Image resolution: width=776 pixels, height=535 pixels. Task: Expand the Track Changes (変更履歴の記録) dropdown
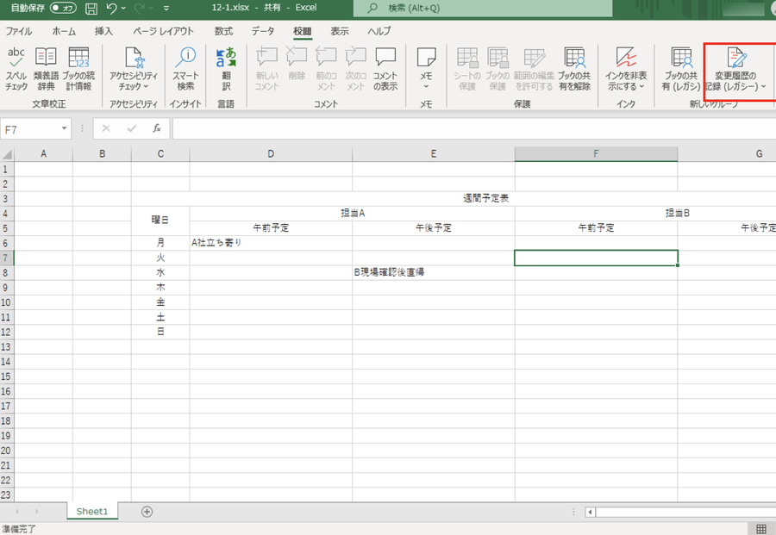point(735,86)
